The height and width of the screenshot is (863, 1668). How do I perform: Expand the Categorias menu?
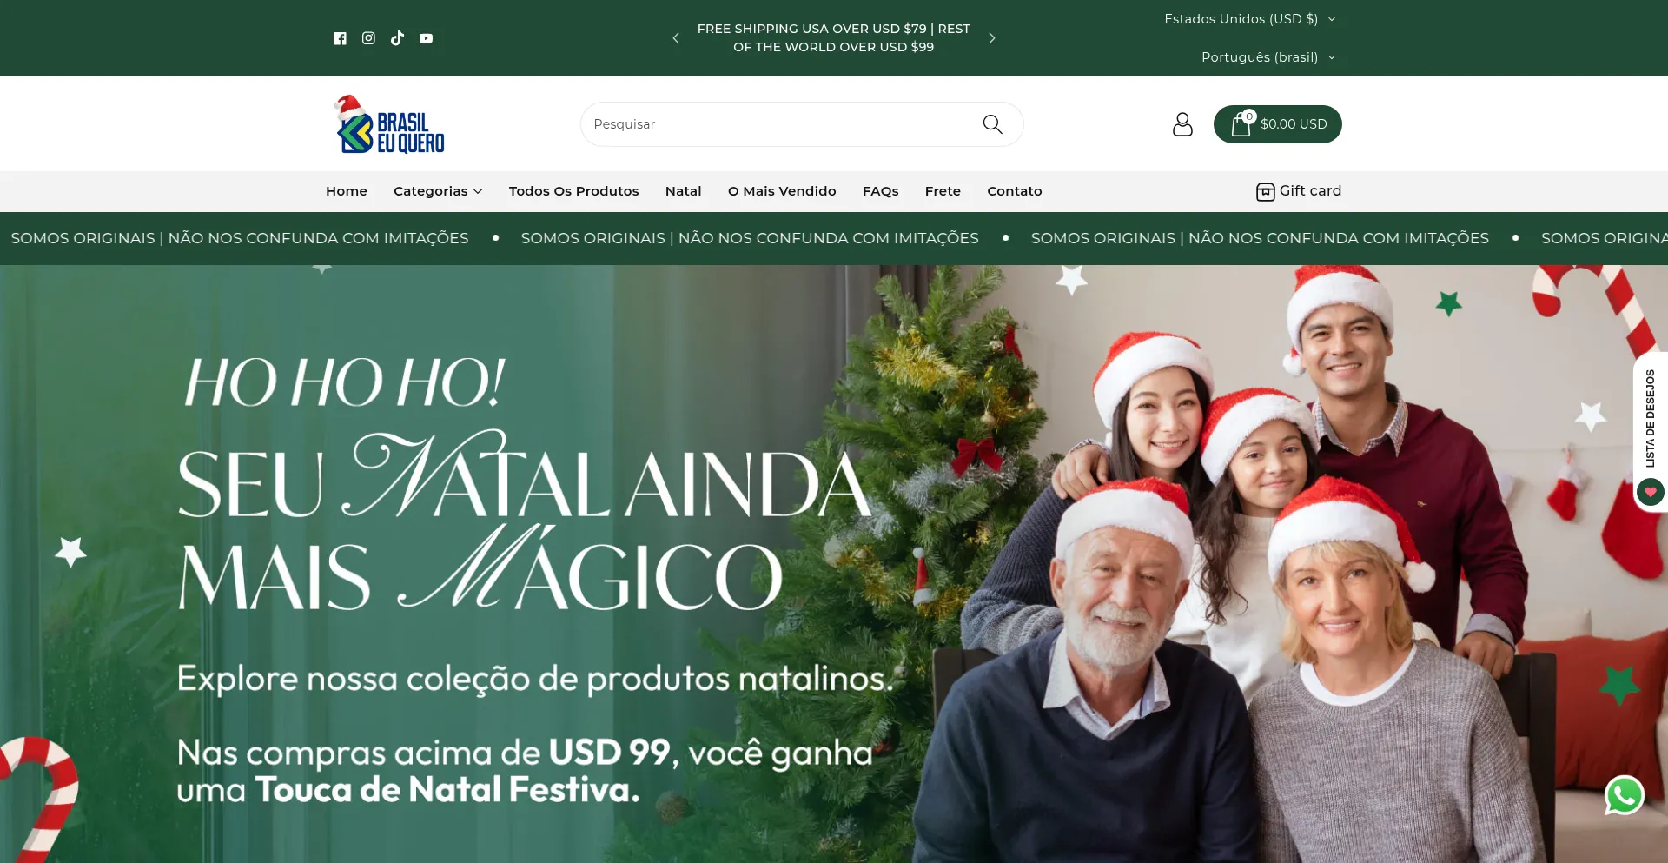click(438, 191)
